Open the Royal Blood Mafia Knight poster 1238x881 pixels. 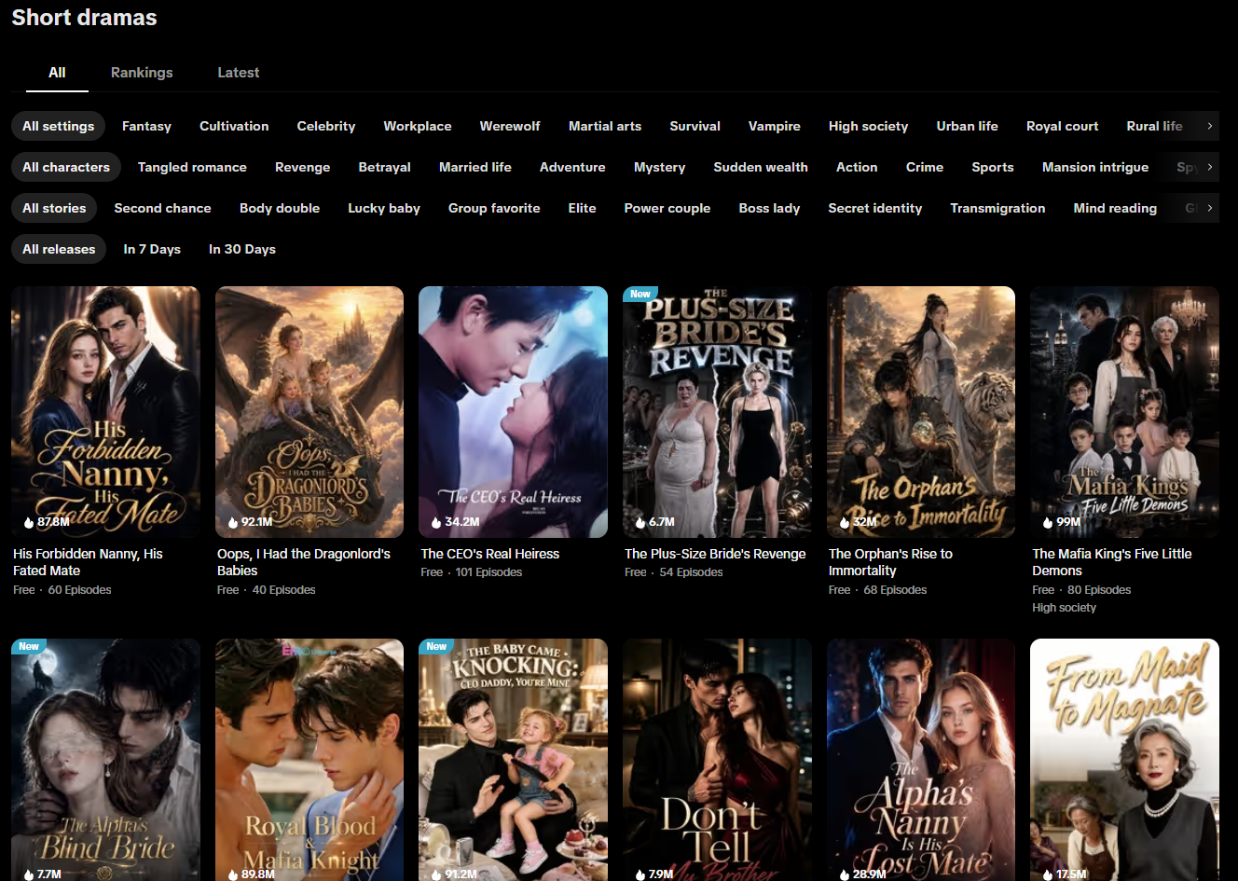(309, 760)
